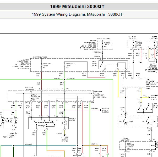Click the "LEFT DOOR SWITCH" label
Image resolution: width=158 pixels, height=157 pixels.
pyautogui.click(x=155, y=106)
